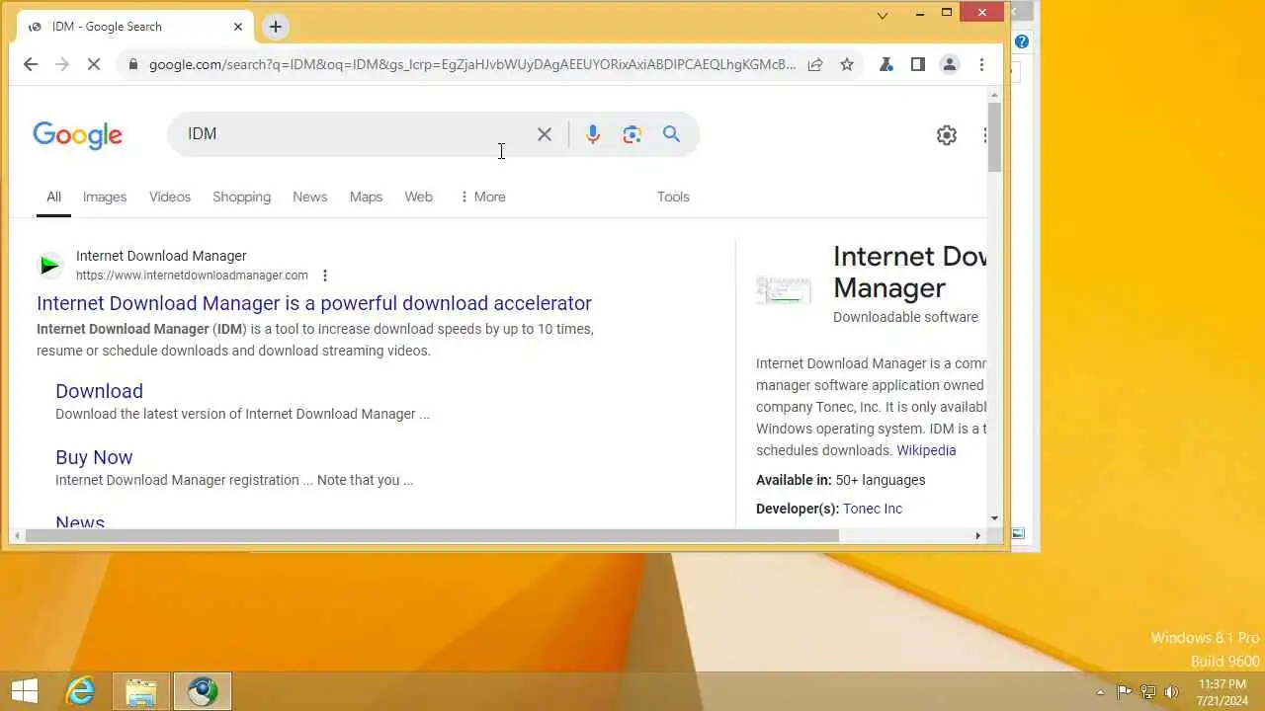The width and height of the screenshot is (1265, 711).
Task: Show hidden tray icons arrow
Action: click(1100, 692)
